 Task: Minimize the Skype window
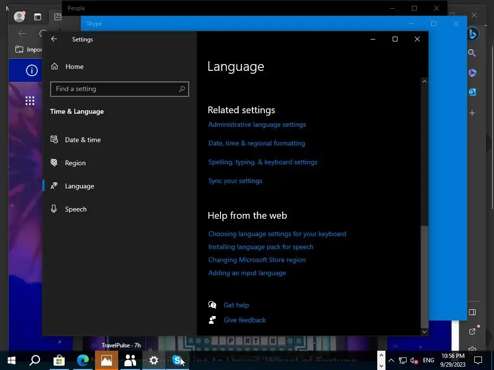pyautogui.click(x=412, y=24)
